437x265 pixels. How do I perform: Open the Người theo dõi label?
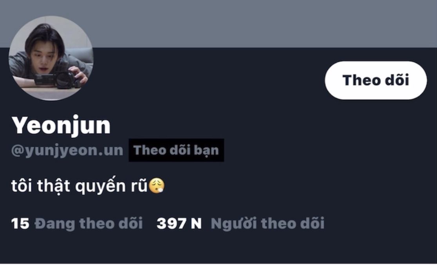pyautogui.click(x=267, y=224)
